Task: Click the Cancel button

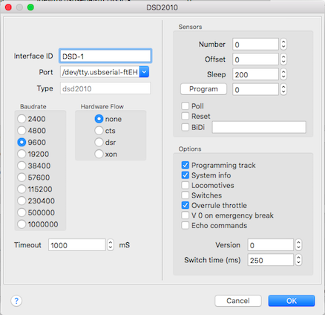Action: tap(238, 301)
